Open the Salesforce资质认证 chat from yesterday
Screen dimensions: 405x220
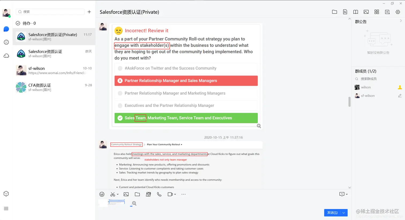[54, 54]
